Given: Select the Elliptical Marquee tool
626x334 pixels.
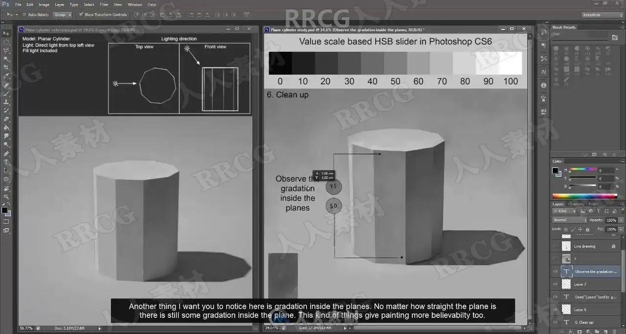Looking at the screenshot, I should pyautogui.click(x=6, y=42).
